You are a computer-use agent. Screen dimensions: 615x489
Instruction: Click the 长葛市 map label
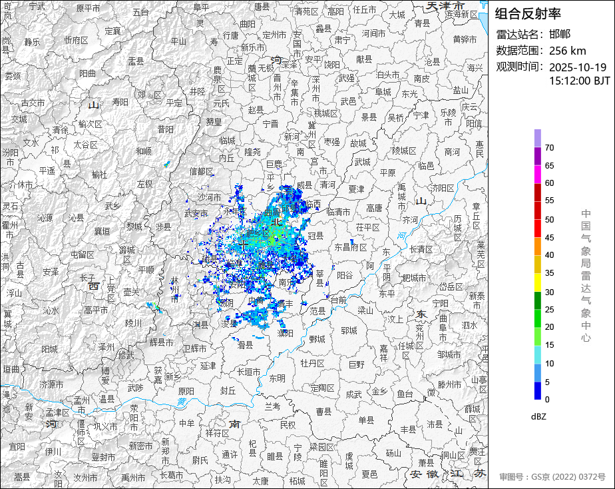click(172, 475)
